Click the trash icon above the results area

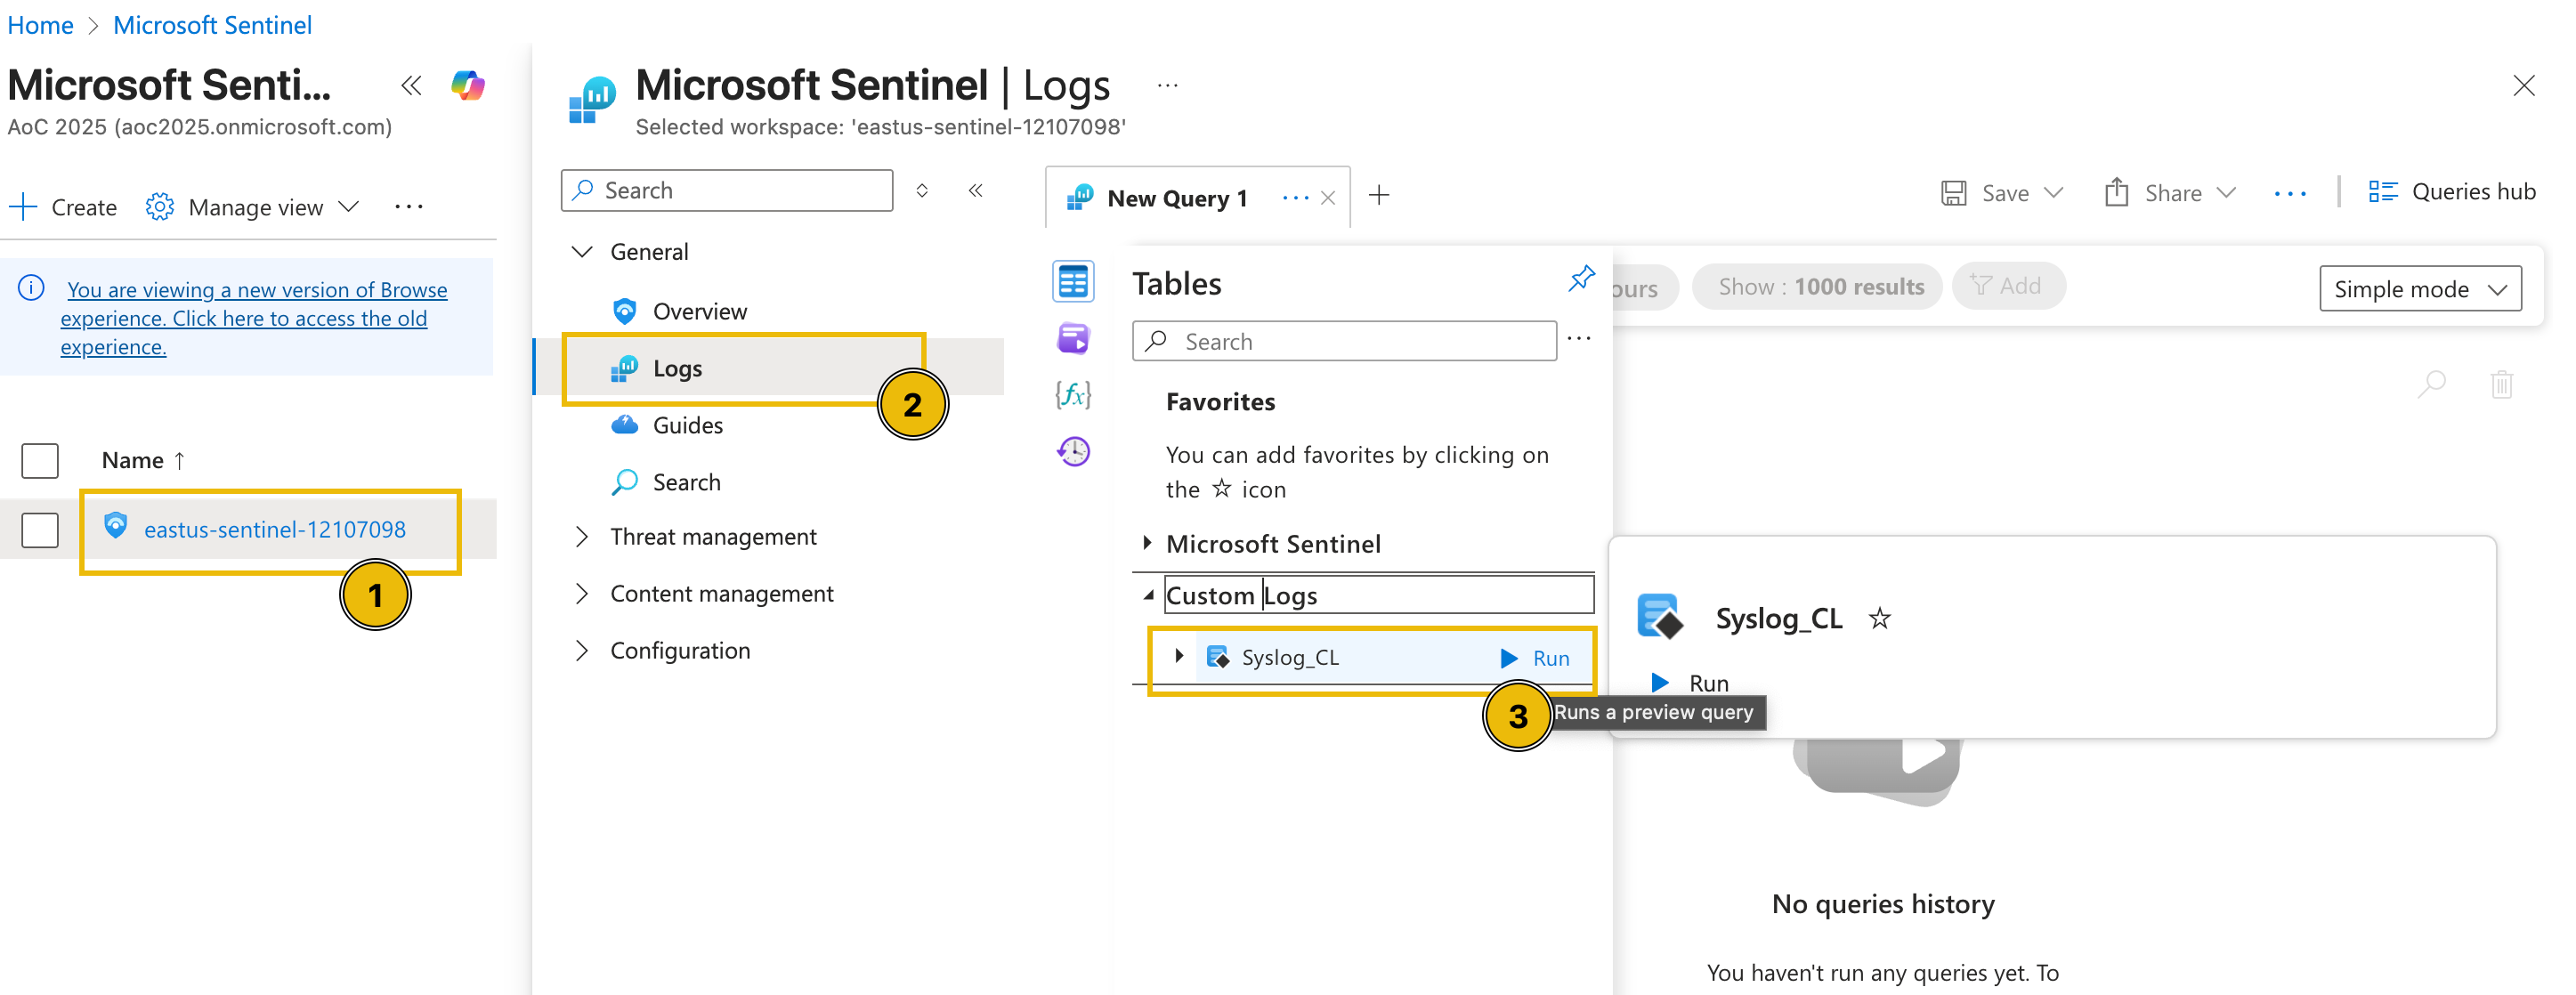point(2501,383)
